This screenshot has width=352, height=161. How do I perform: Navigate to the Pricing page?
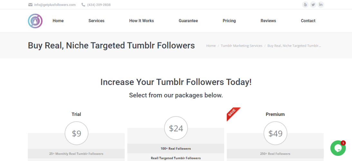click(229, 21)
